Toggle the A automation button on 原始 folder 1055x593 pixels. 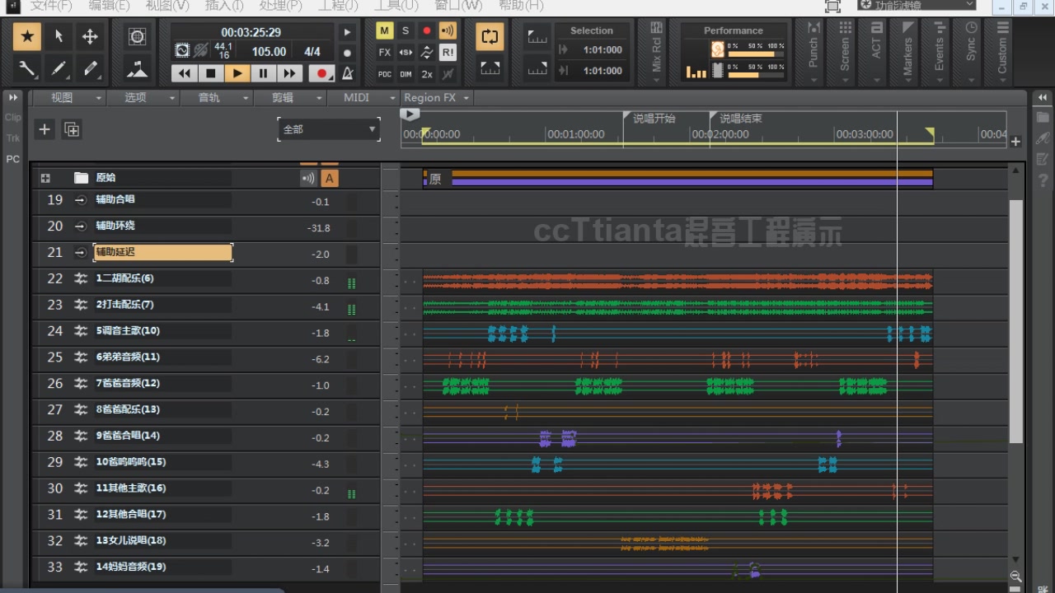[x=330, y=178]
